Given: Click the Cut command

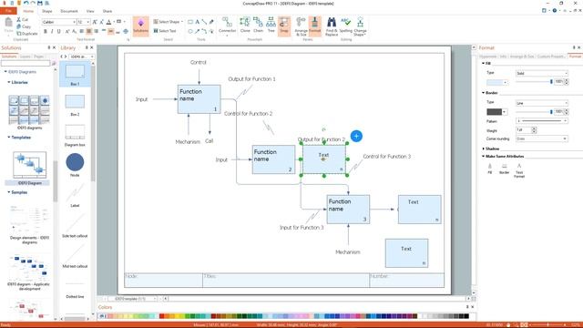Looking at the screenshot, I should tap(22, 19).
